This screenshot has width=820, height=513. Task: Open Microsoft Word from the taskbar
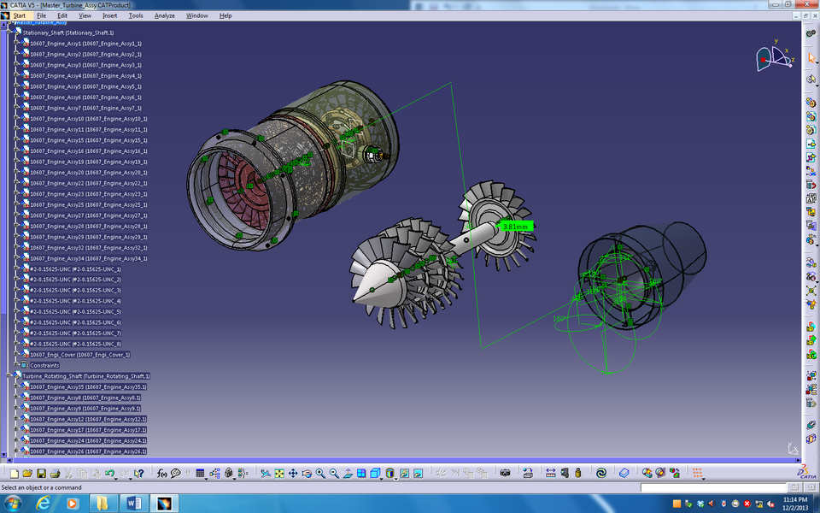[x=132, y=504]
